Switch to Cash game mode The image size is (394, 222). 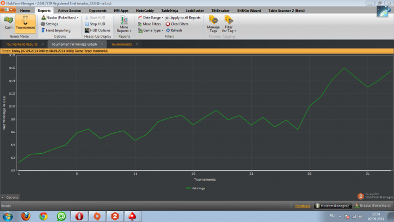[8, 23]
